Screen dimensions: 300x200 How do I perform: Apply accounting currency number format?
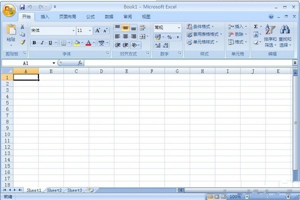(x=158, y=37)
